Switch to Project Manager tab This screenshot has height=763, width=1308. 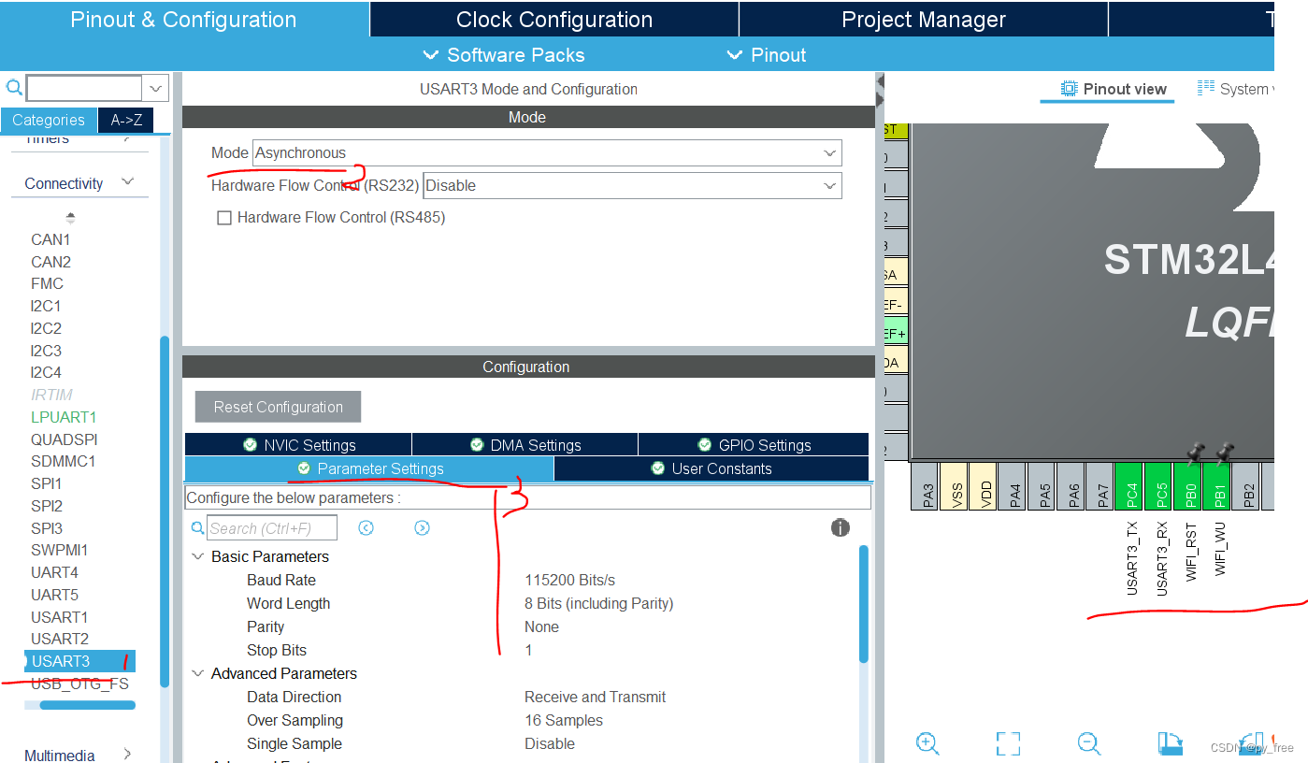pos(924,20)
